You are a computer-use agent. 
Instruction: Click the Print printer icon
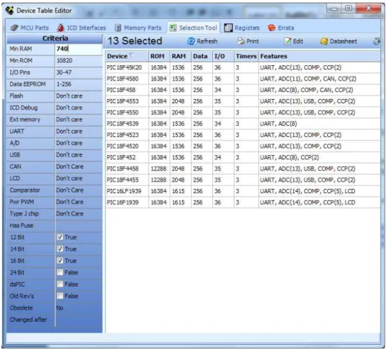(x=241, y=41)
